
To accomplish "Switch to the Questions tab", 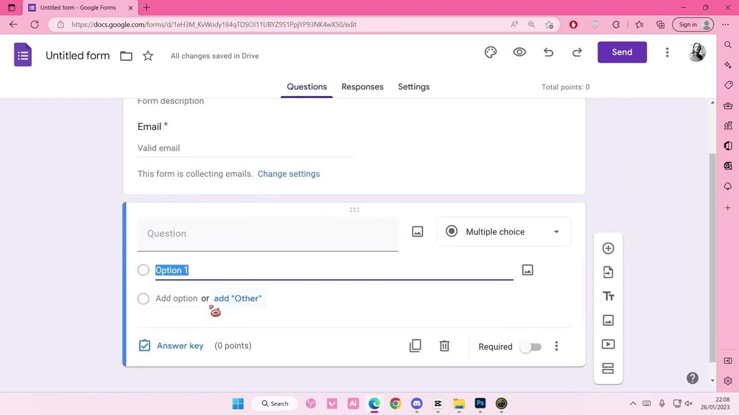I will coord(307,86).
